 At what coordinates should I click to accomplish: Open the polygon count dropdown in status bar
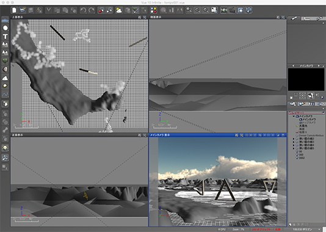click(319, 230)
